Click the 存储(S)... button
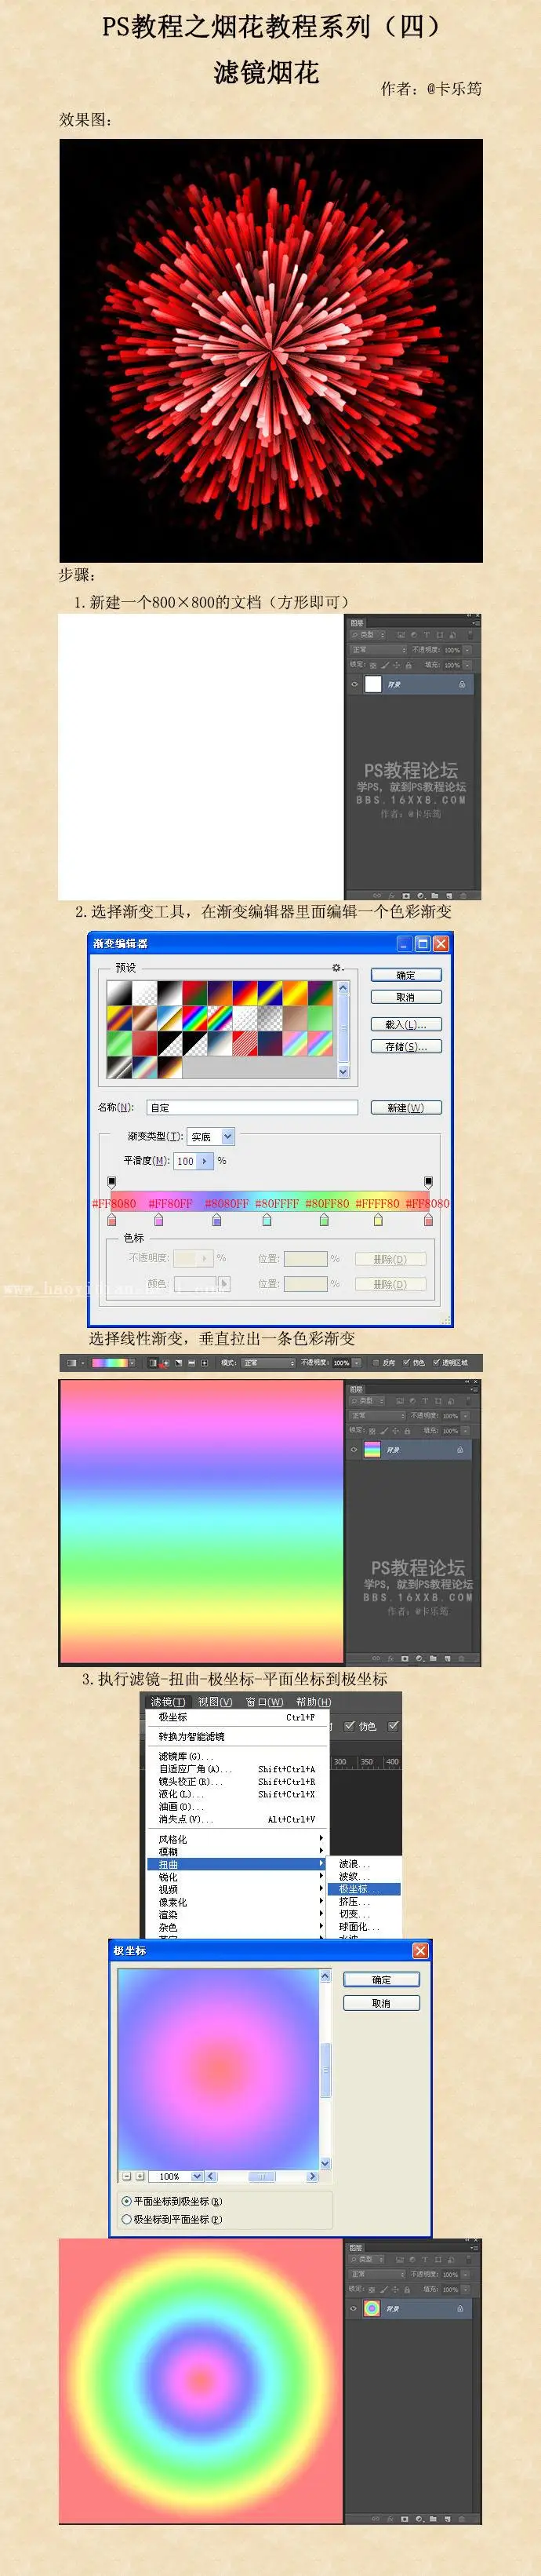Viewport: 541px width, 2576px height. click(x=405, y=1046)
